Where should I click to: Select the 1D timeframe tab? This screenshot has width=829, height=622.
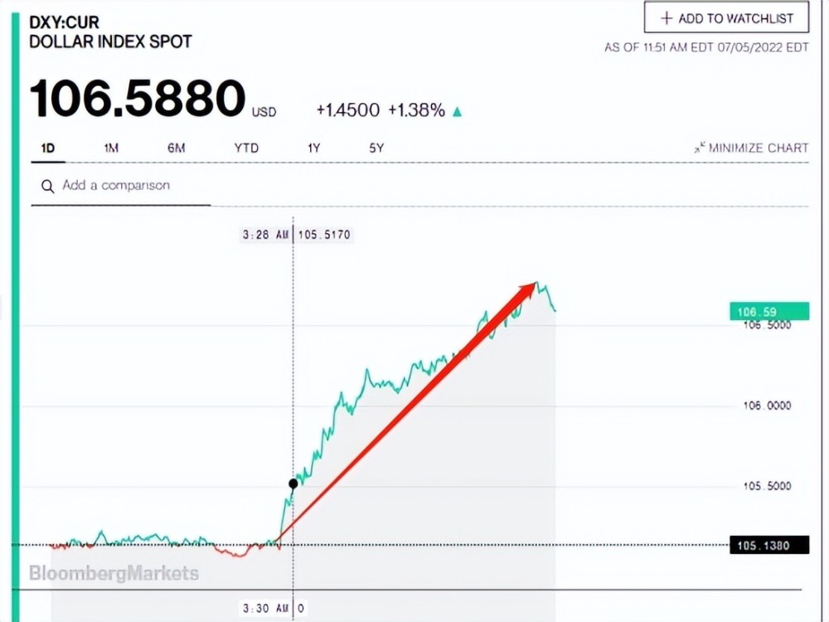pos(48,148)
